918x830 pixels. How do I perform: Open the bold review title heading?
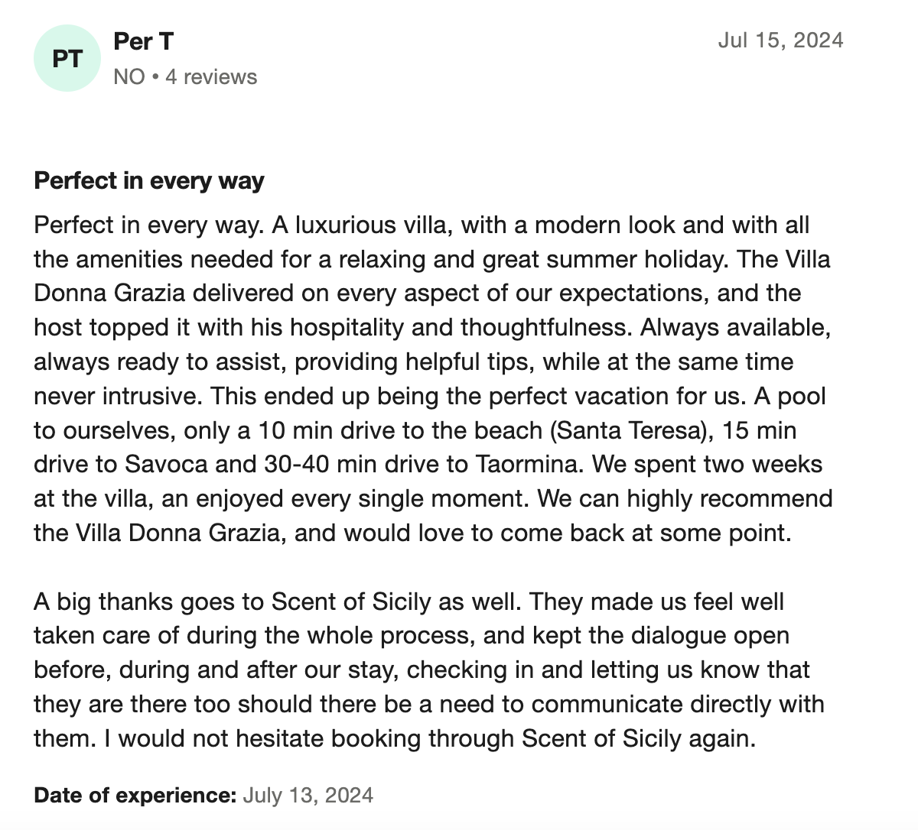[149, 181]
